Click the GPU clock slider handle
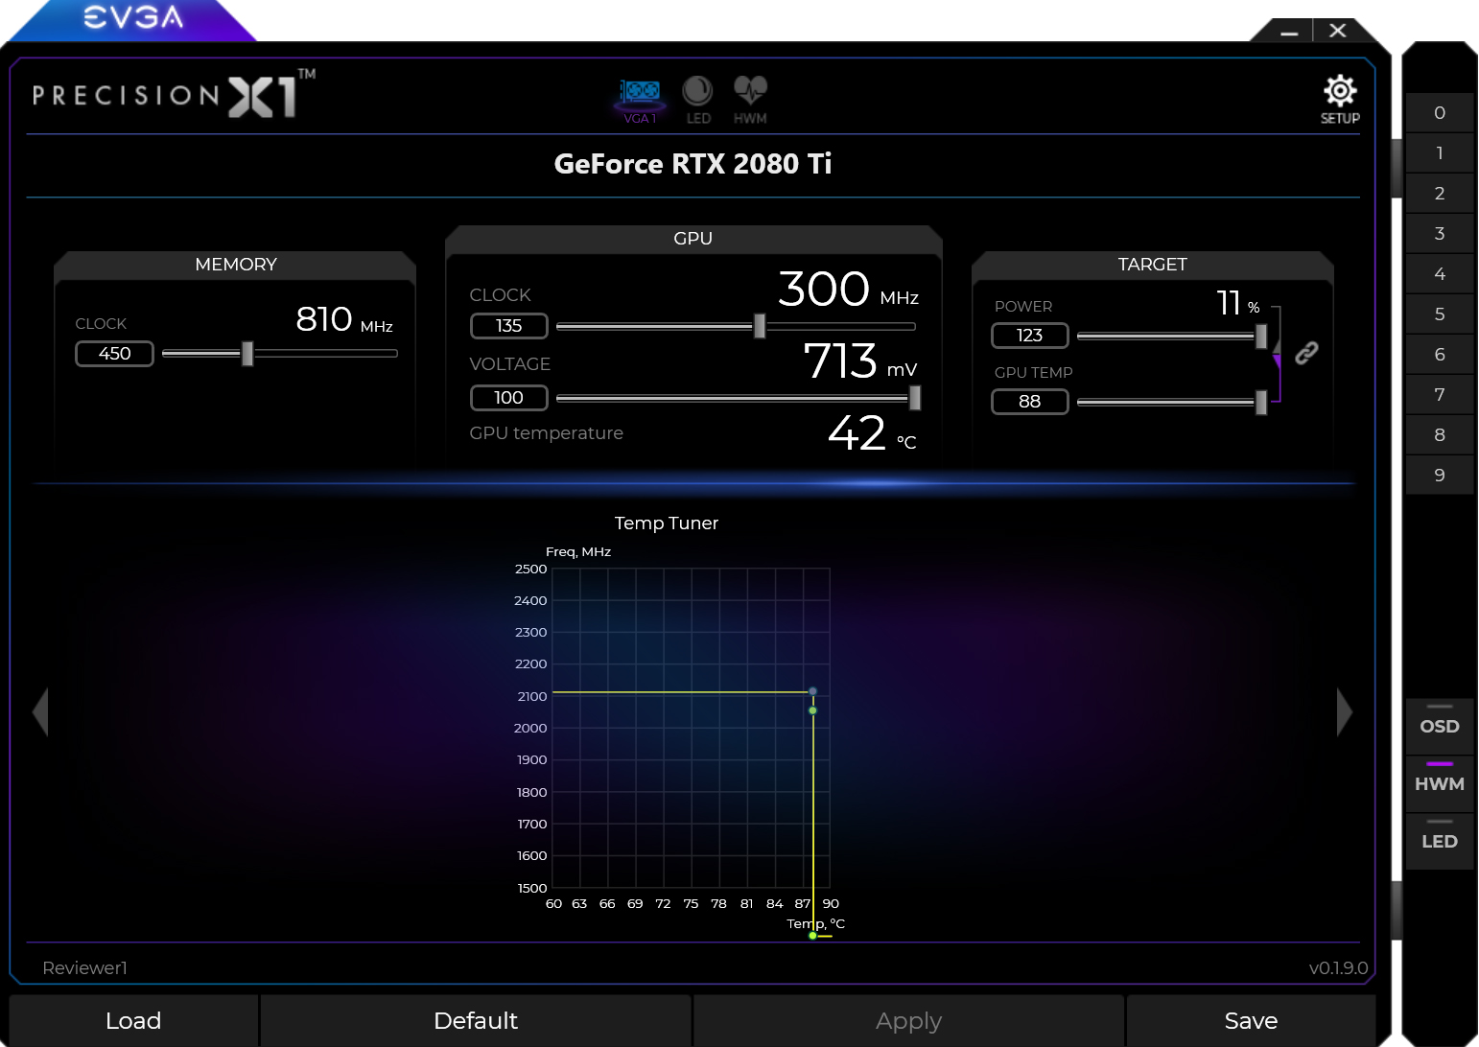Viewport: 1479px width, 1047px height. (760, 326)
